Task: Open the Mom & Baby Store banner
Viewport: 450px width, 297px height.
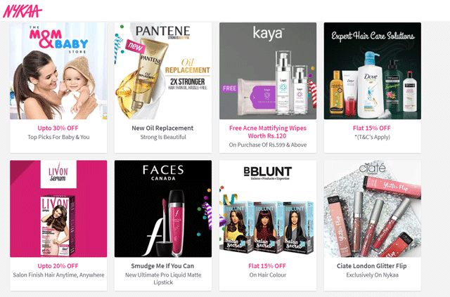Action: [58, 71]
